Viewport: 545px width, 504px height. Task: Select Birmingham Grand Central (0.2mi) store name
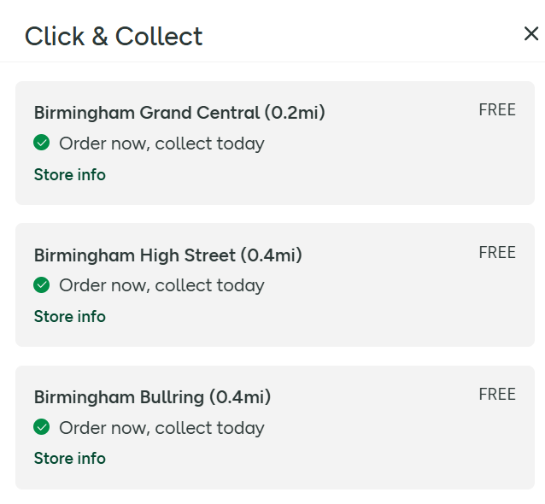pyautogui.click(x=179, y=113)
